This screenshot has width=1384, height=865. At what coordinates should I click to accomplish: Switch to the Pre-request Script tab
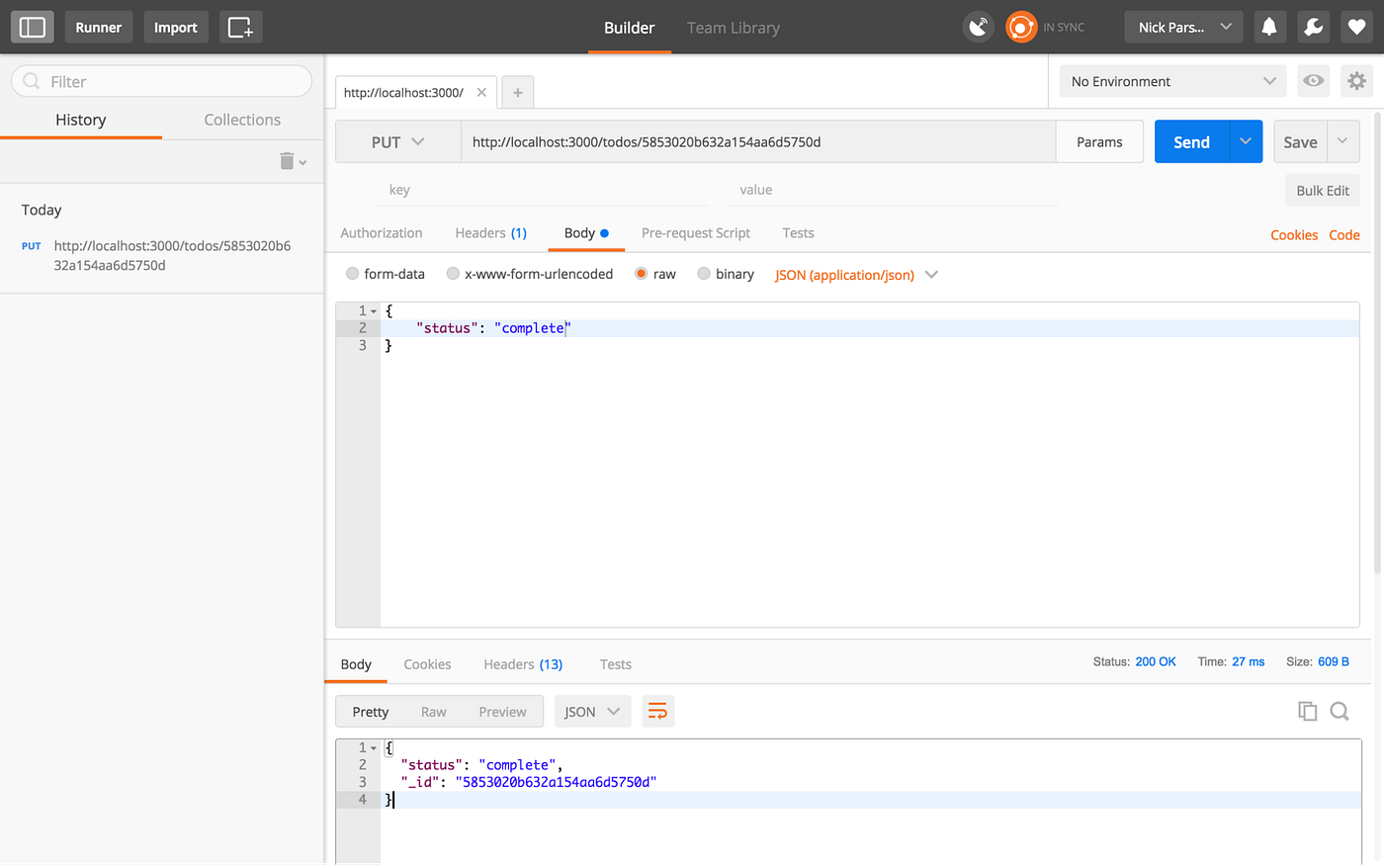tap(696, 232)
